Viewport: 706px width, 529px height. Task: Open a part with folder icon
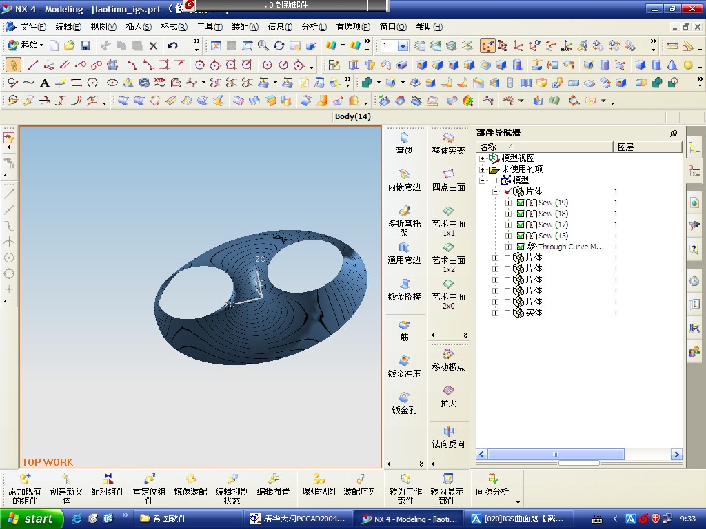pos(70,45)
